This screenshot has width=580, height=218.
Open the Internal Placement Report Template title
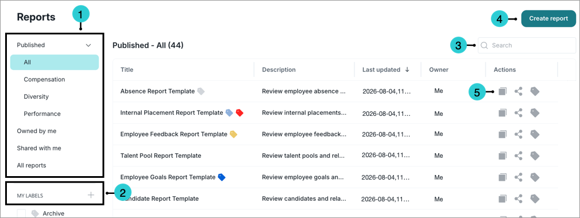(172, 112)
